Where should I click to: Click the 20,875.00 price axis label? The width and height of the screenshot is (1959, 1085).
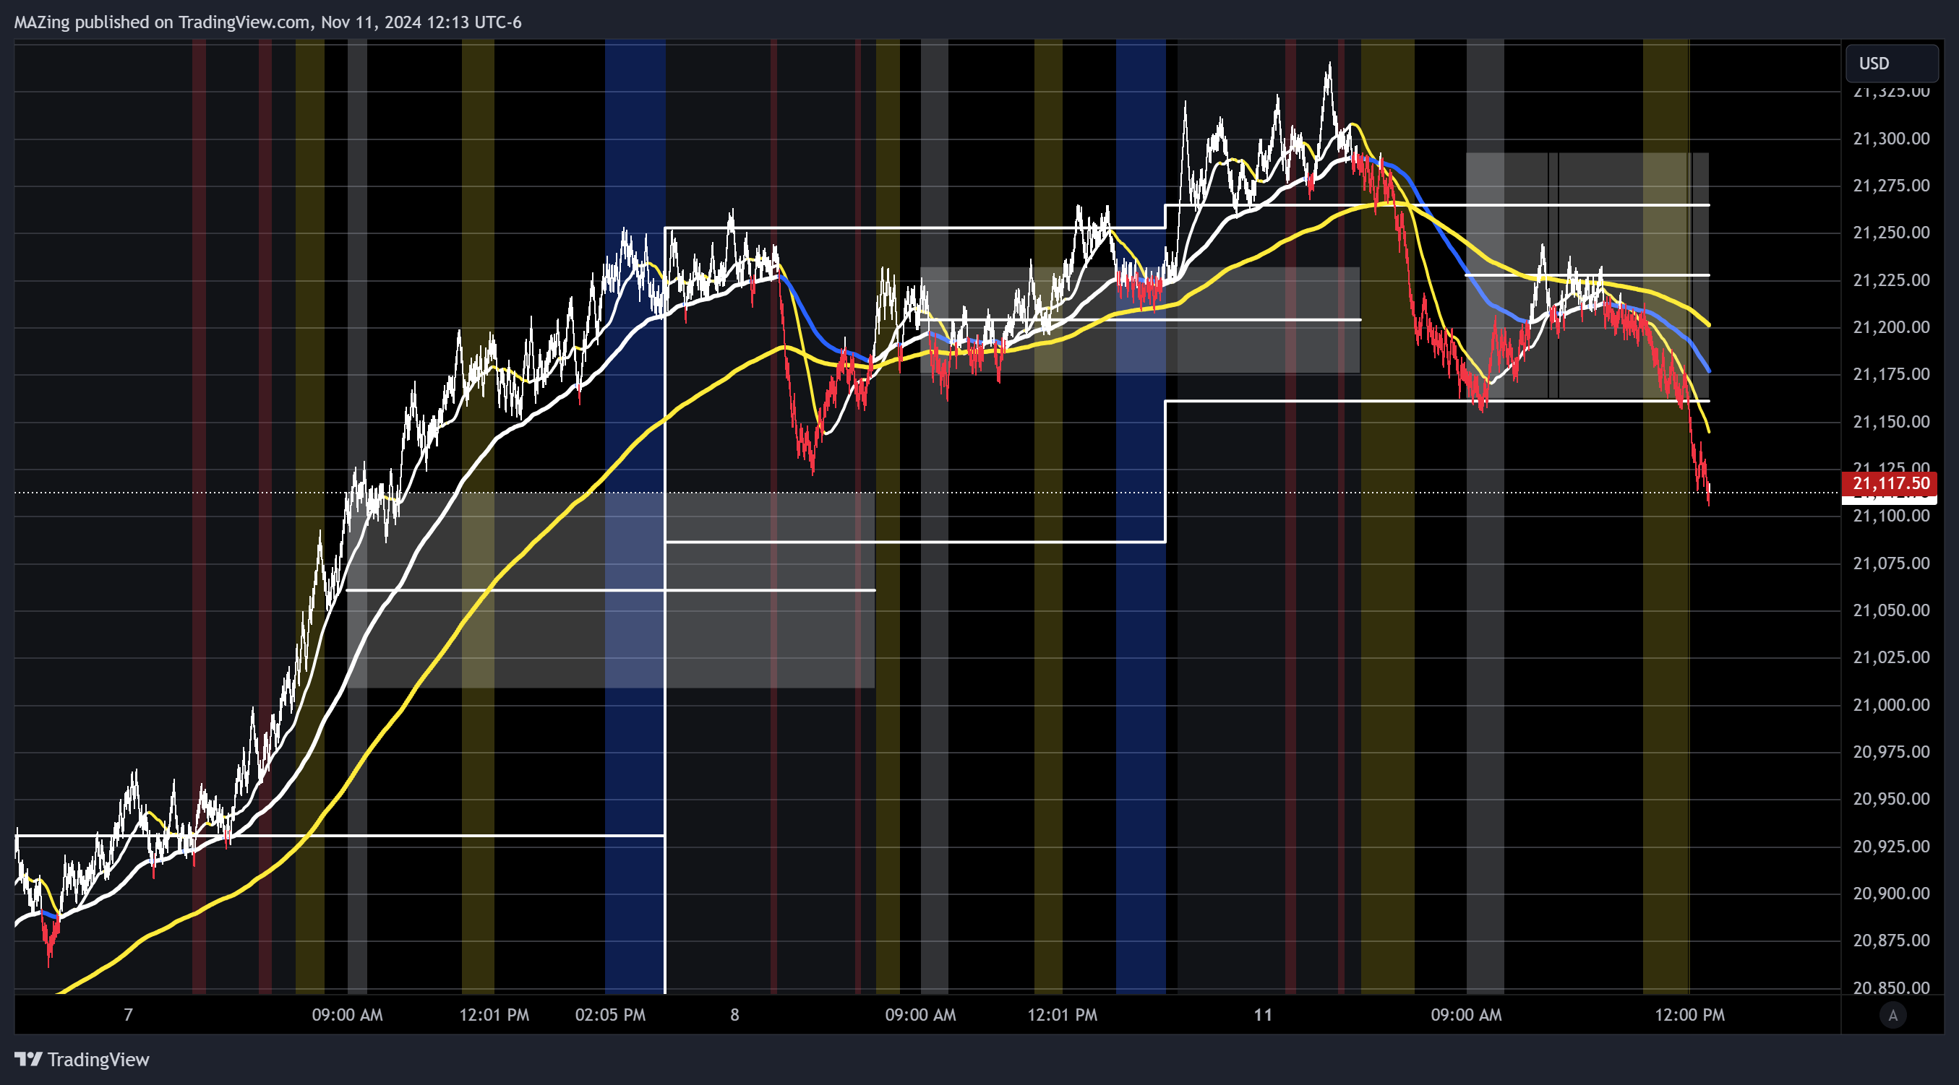click(1890, 941)
